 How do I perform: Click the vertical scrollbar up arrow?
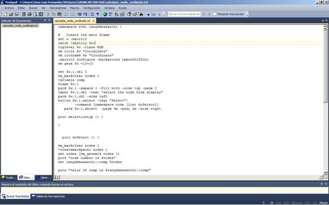tap(325, 28)
